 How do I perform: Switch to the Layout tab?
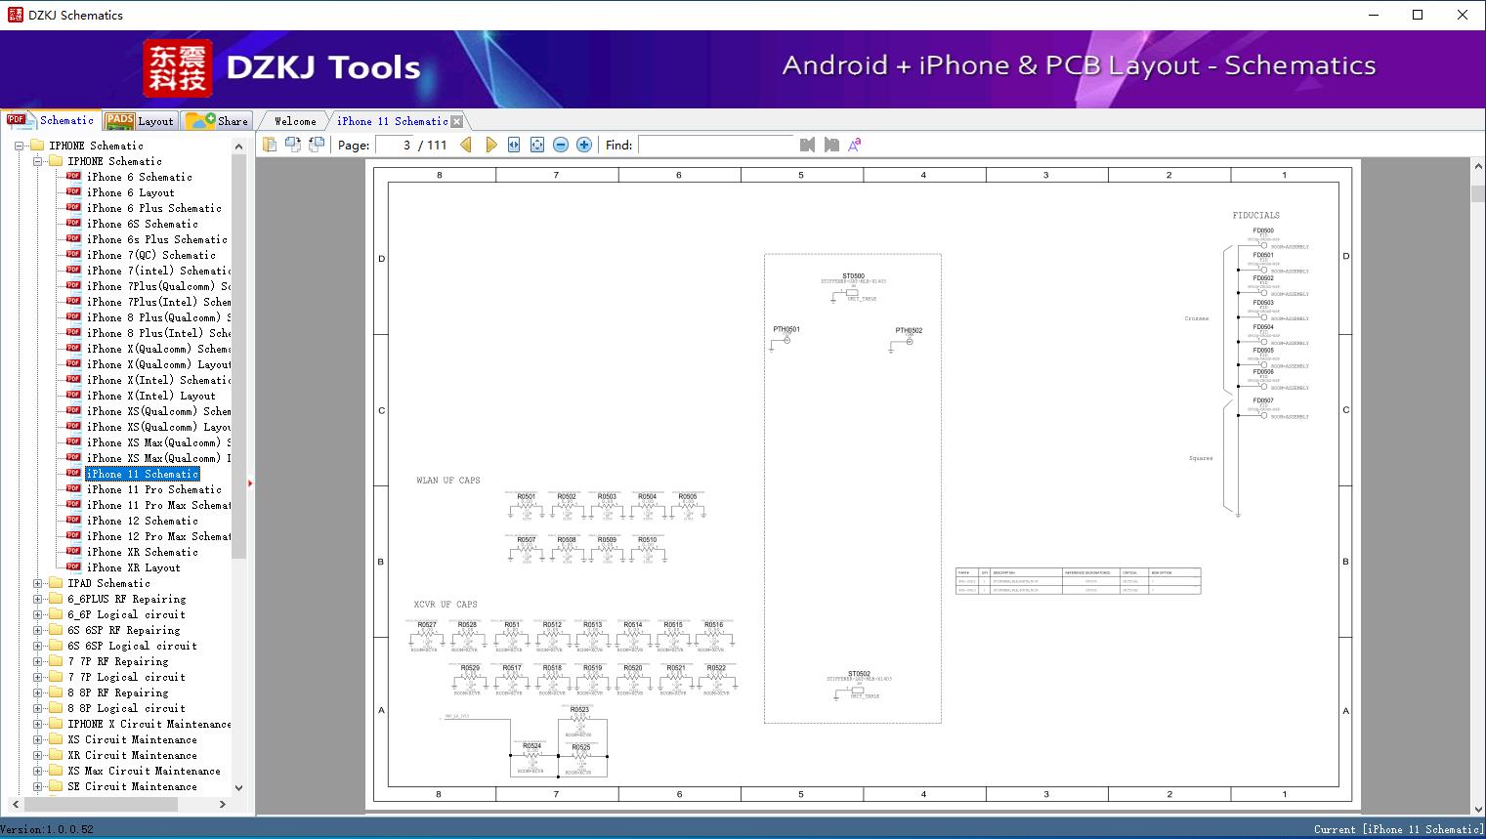click(x=140, y=121)
